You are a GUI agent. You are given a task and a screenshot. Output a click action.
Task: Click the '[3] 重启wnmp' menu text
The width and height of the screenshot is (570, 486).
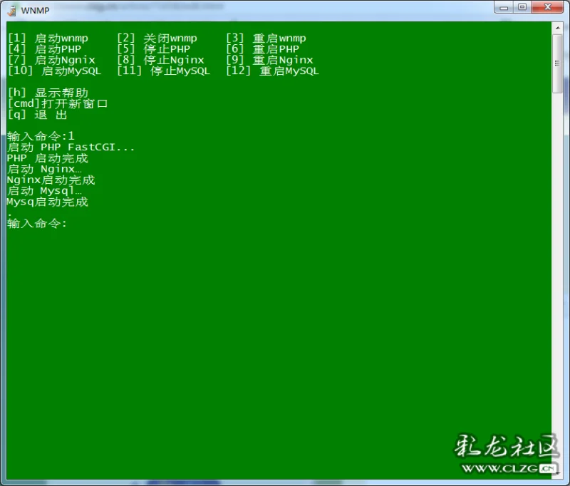[266, 38]
